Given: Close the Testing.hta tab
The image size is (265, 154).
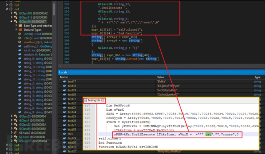Looking at the screenshot, I should [x=103, y=100].
